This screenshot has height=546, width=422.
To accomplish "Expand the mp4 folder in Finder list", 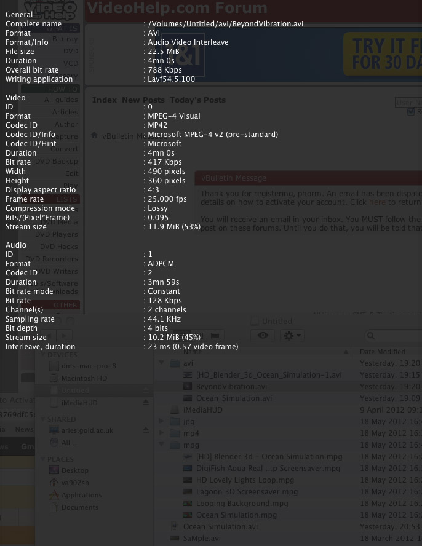I will pos(161,433).
